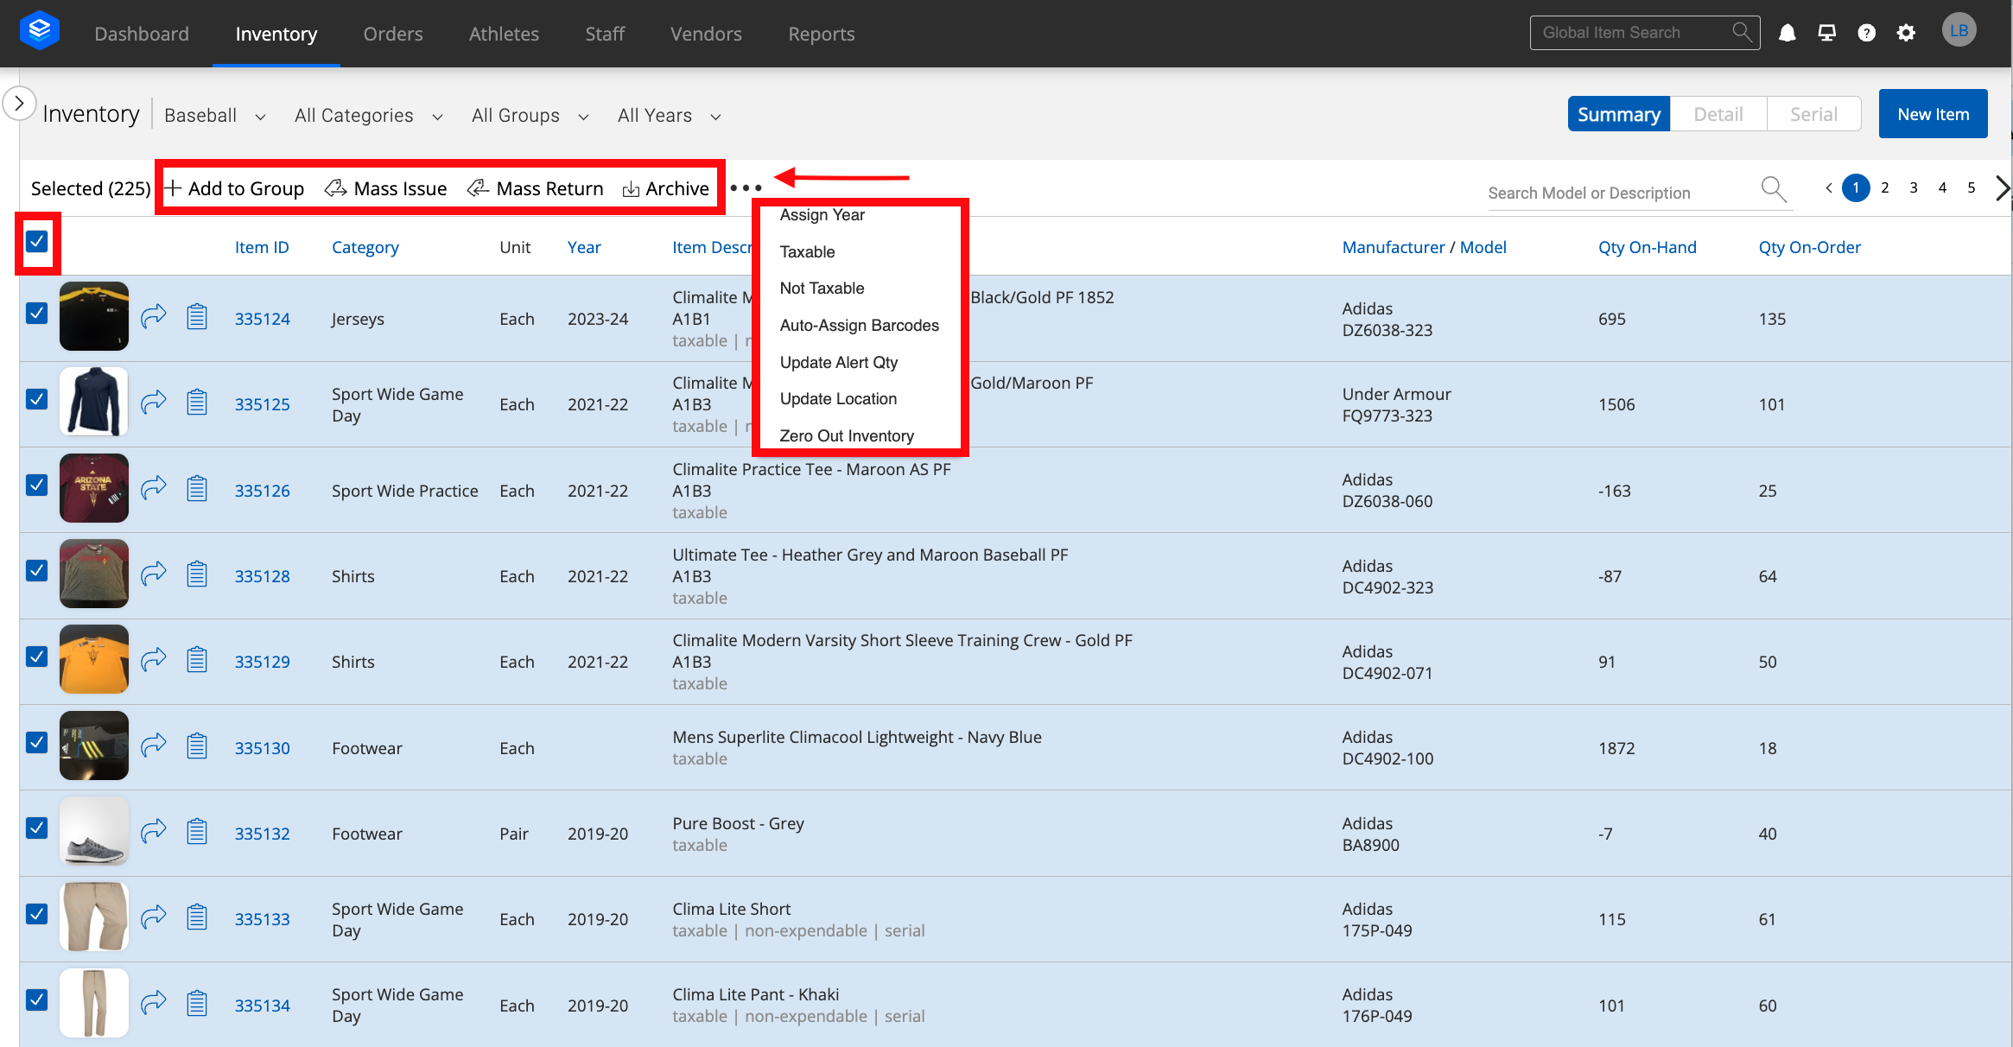Viewport: 2013px width, 1047px height.
Task: Uncheck the checkbox for item 335124
Action: pos(36,313)
